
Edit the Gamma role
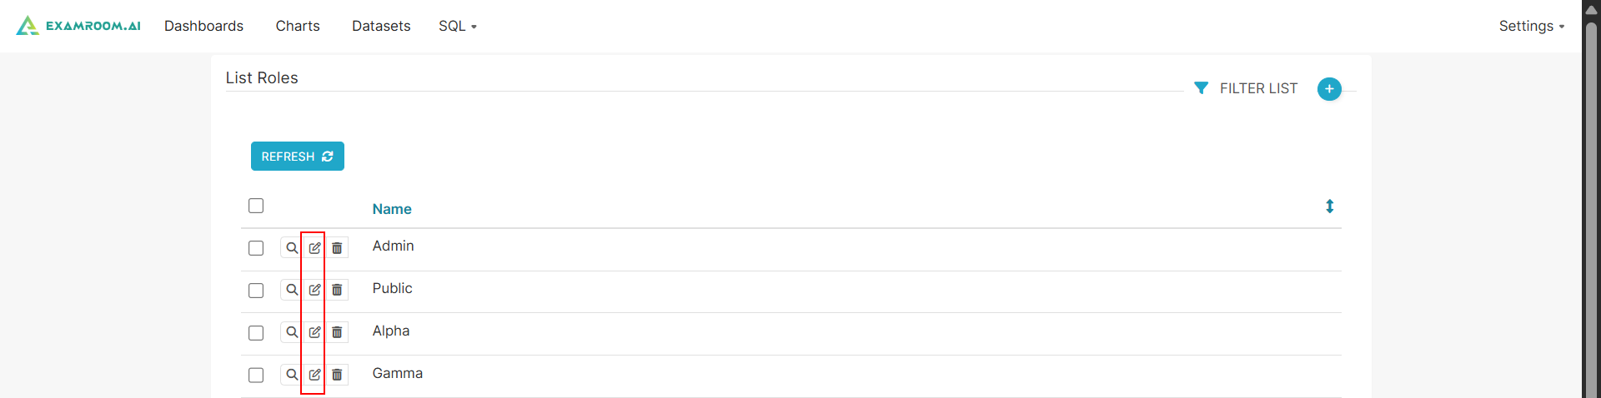point(314,375)
